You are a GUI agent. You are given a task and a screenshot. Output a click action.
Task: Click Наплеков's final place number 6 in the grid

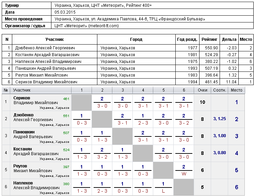click(237, 187)
